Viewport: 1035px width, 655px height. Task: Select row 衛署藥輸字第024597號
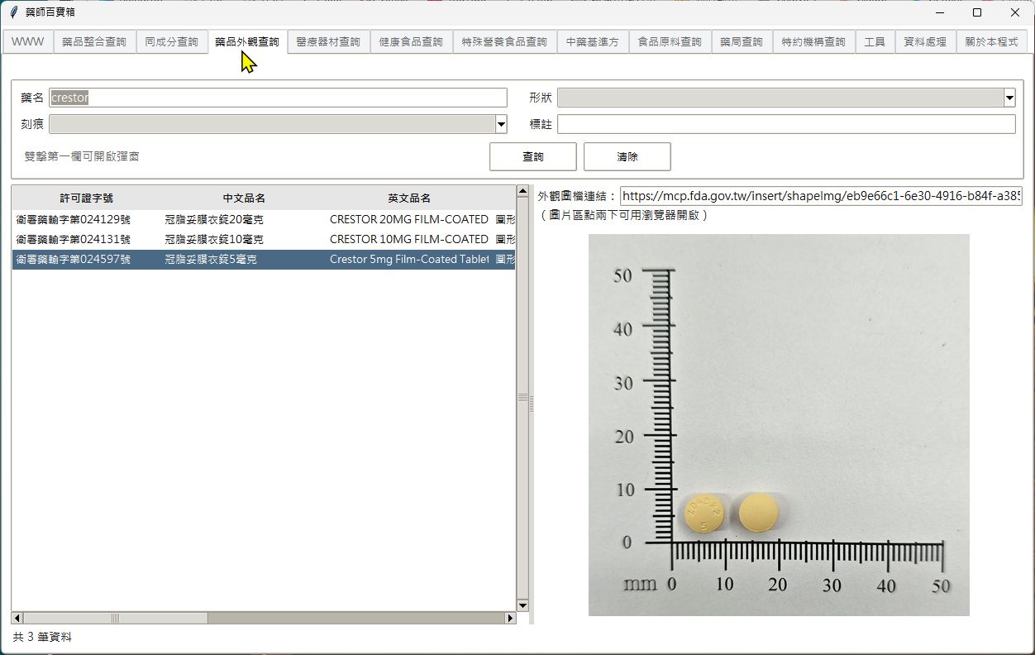point(264,259)
